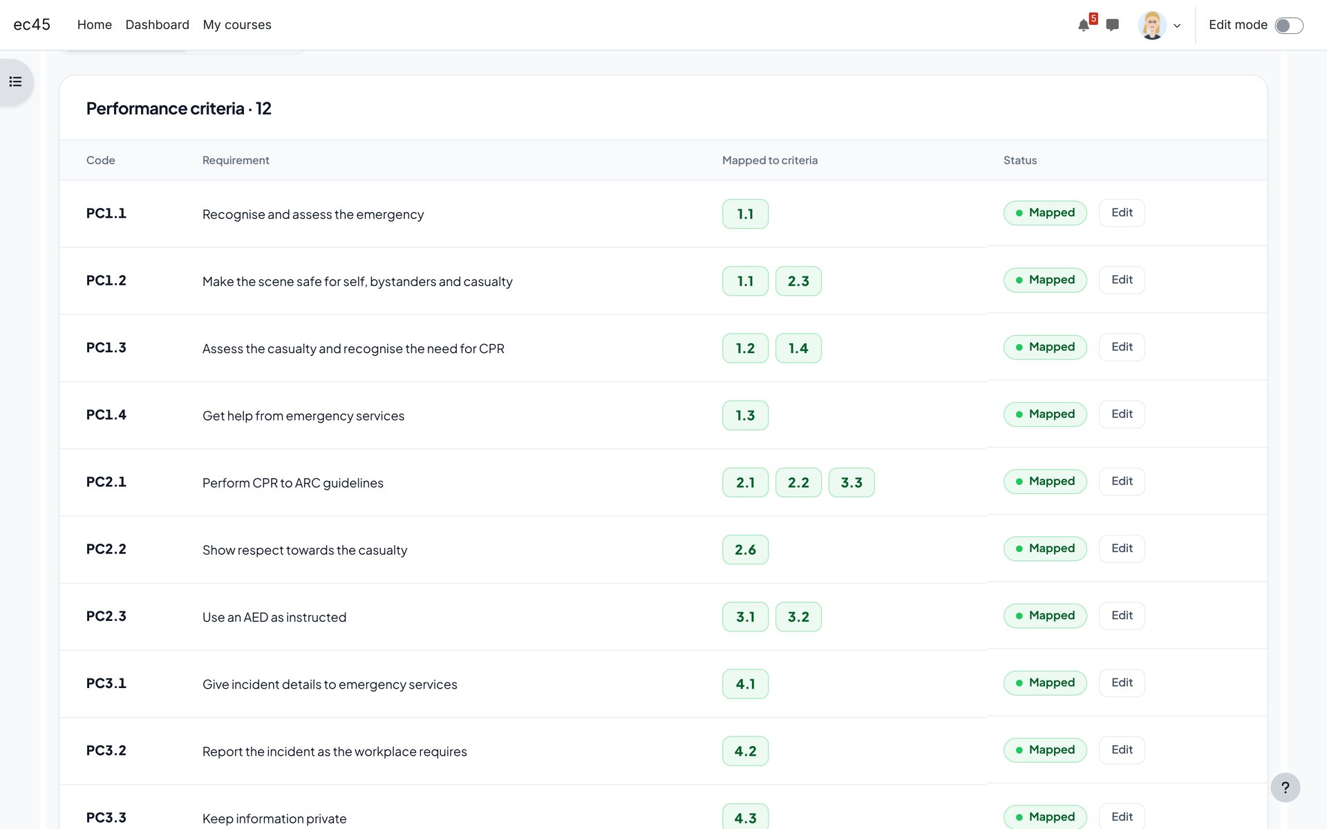Viewport: 1327px width, 829px height.
Task: Open the Dashboard menu item
Action: click(157, 25)
